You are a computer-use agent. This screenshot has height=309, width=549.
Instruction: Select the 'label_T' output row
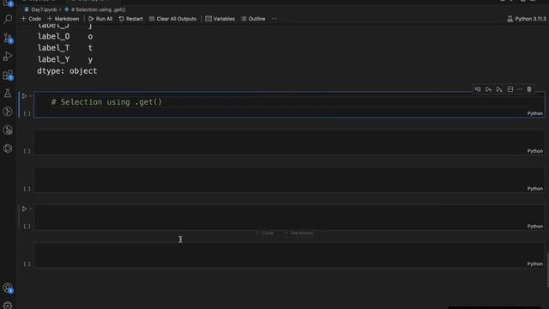pyautogui.click(x=65, y=48)
